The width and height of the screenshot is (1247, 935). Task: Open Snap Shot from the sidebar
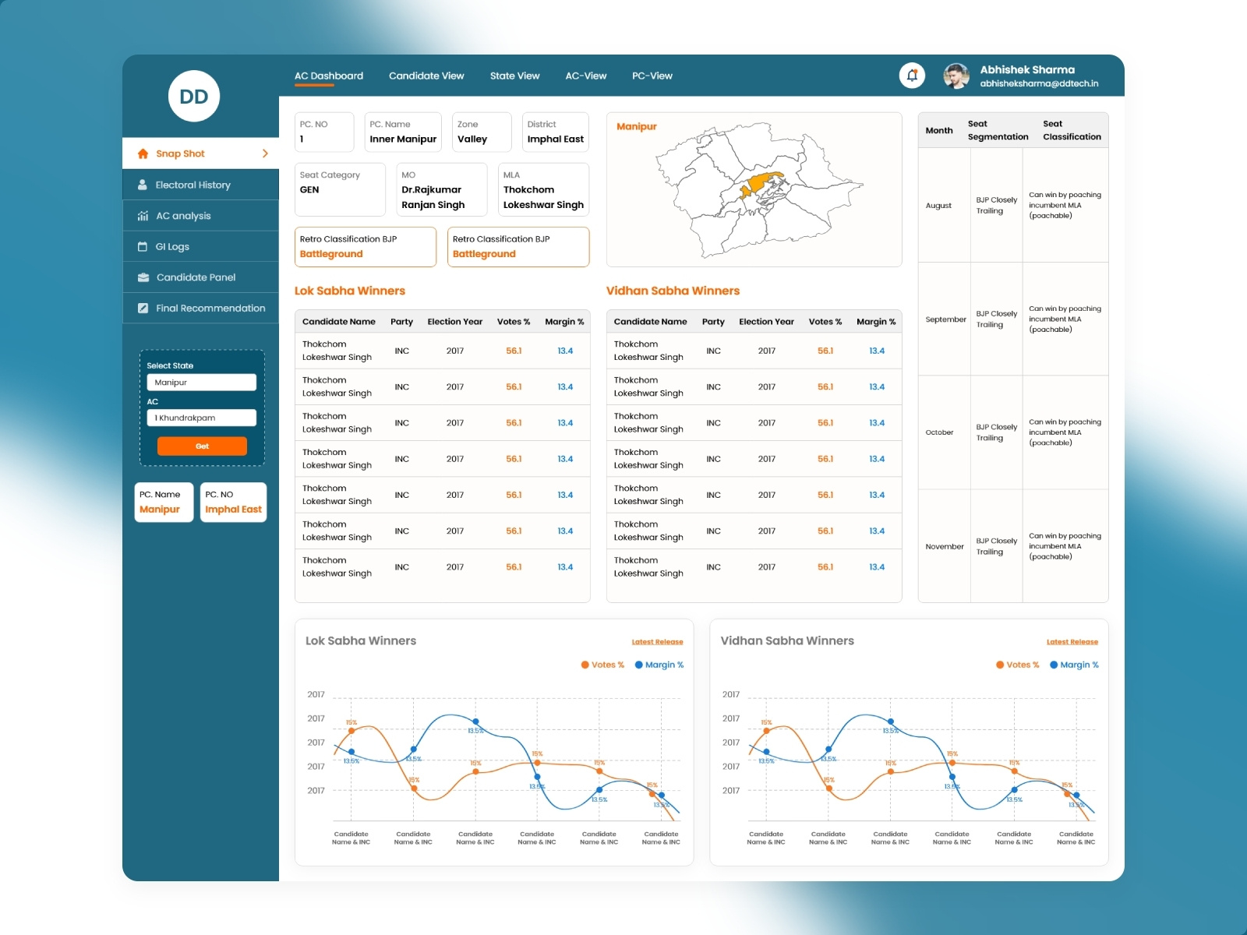179,153
